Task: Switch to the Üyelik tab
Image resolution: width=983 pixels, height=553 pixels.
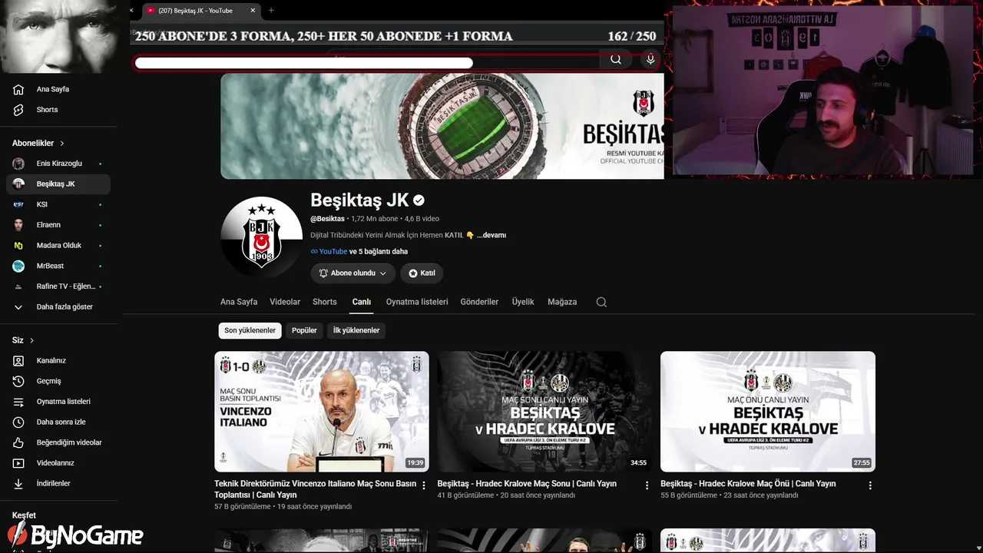Action: point(523,302)
